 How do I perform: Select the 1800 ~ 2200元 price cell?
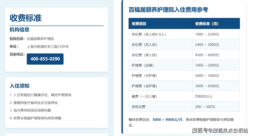click(x=216, y=34)
